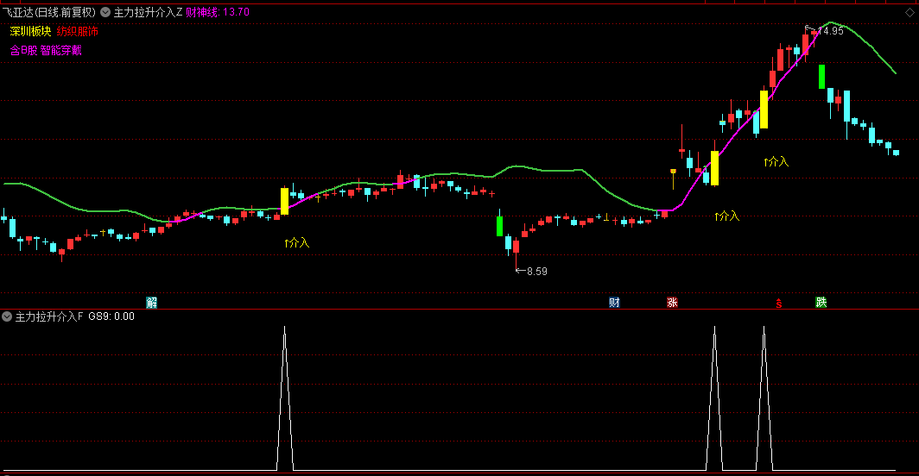Viewport: 919px width, 476px height.
Task: Open the 深圳板块 sector link
Action: pos(30,31)
